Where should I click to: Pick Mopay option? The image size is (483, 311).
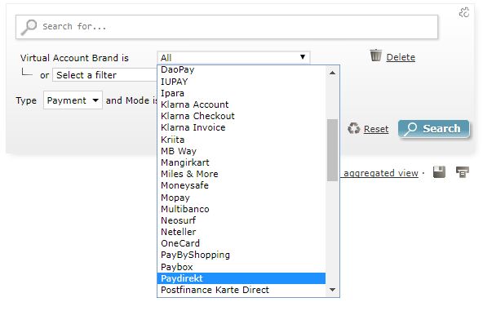pyautogui.click(x=241, y=198)
